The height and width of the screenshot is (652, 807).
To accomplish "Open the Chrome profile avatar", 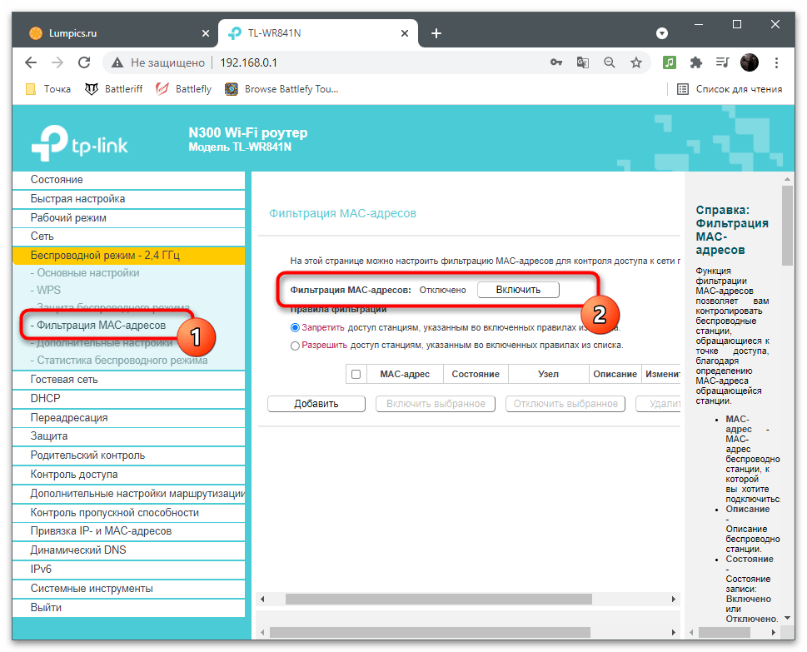I will 750,62.
